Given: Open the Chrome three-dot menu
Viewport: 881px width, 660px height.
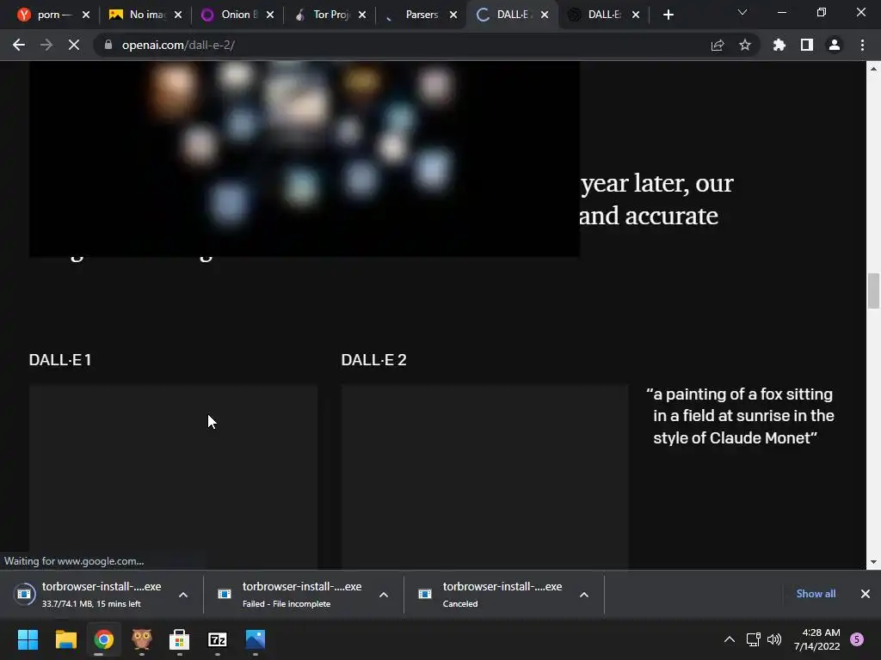Looking at the screenshot, I should (x=862, y=45).
